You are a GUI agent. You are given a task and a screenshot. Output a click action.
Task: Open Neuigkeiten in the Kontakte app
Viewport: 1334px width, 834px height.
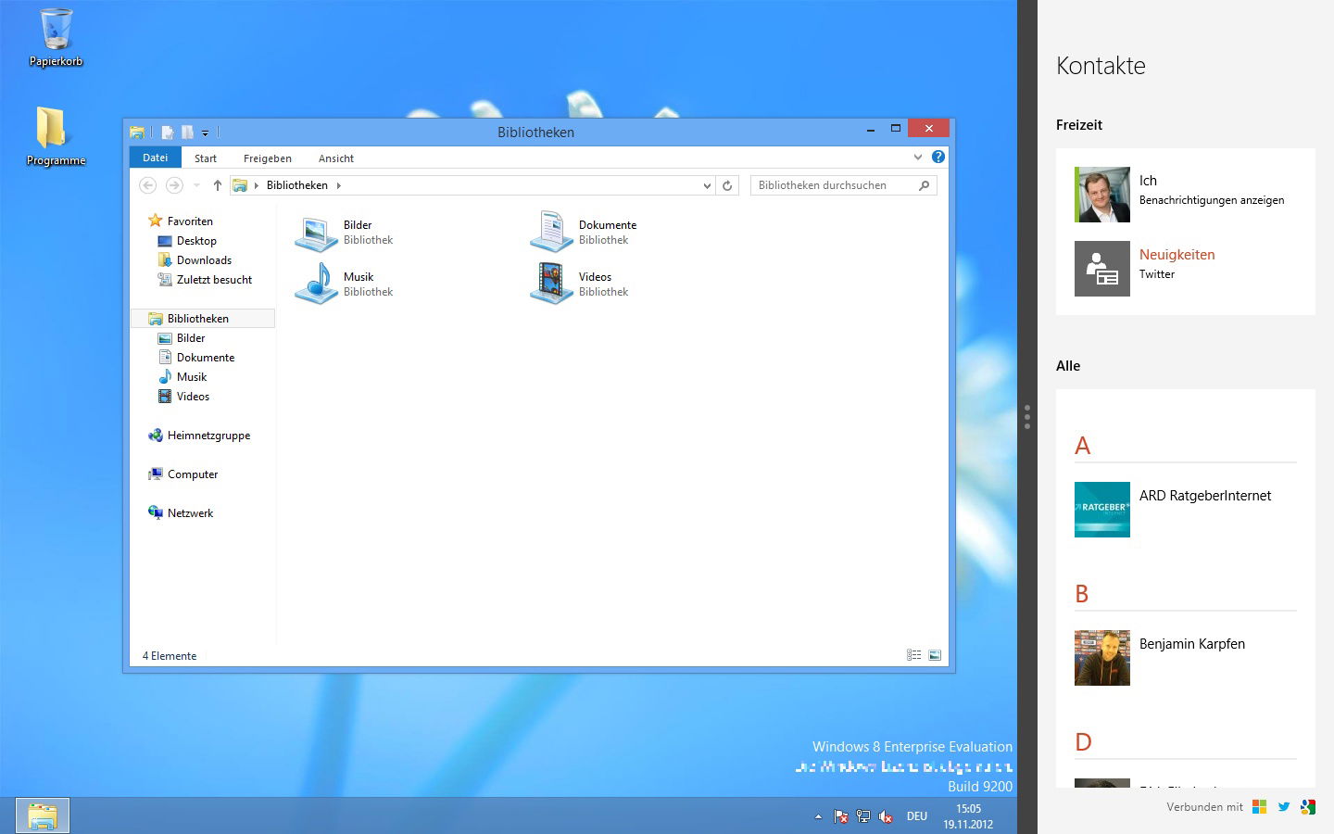point(1177,255)
